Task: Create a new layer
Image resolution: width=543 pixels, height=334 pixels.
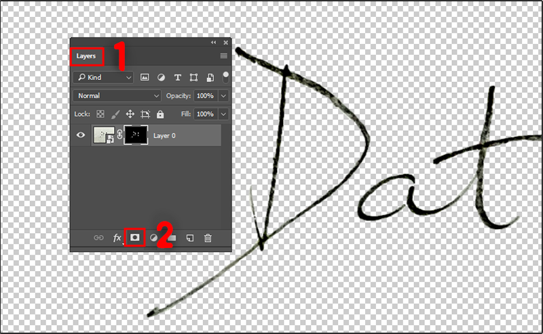Action: pos(190,238)
